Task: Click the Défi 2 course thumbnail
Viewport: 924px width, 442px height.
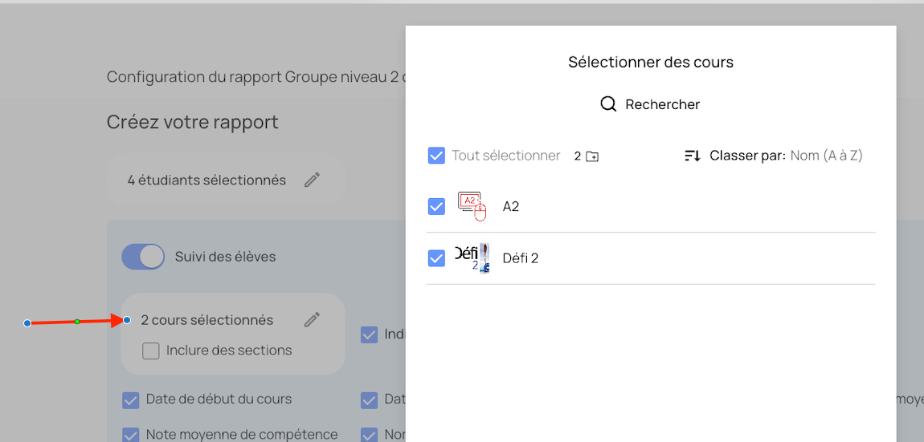Action: pyautogui.click(x=472, y=257)
